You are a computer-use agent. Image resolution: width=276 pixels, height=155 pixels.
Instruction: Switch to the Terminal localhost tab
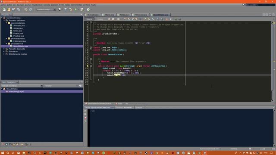pos(124,107)
